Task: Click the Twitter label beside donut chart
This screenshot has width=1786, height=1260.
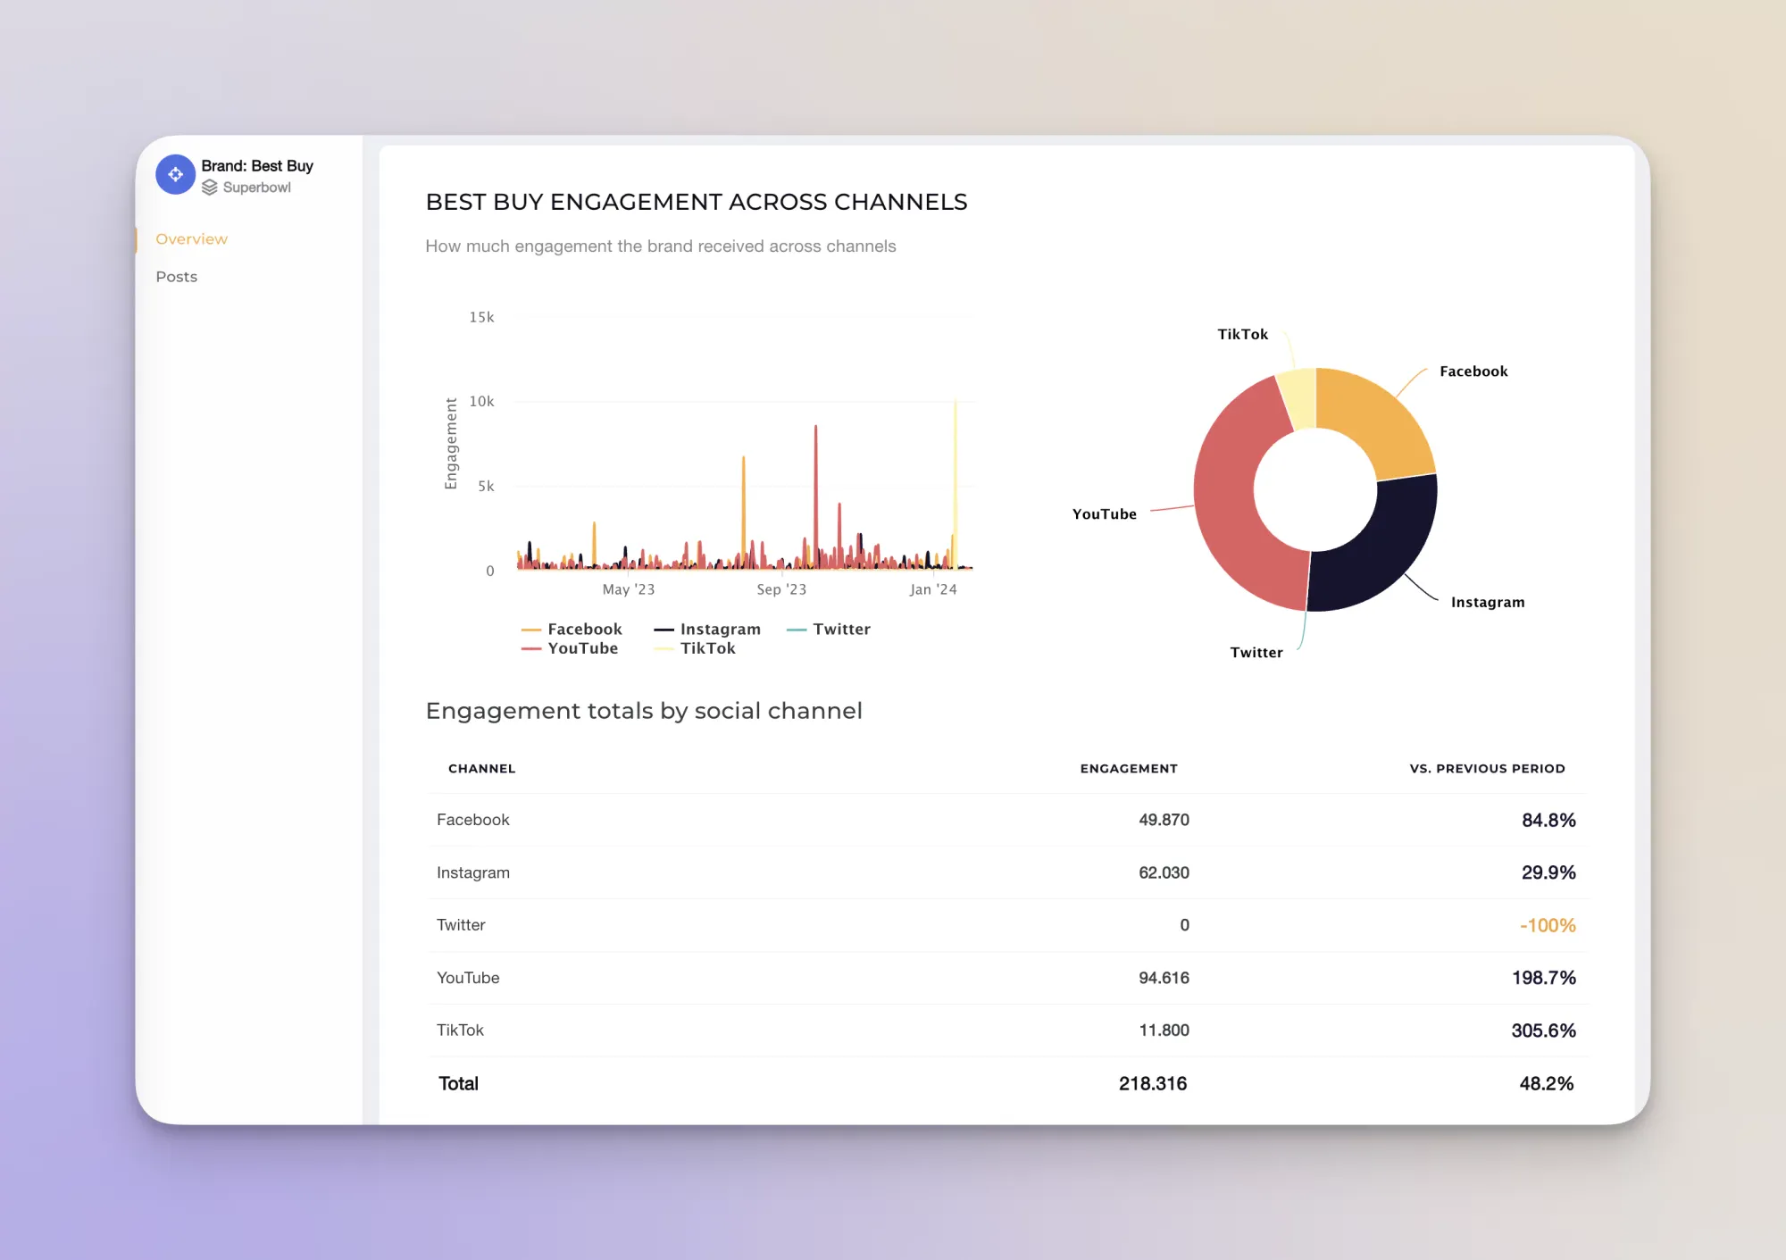Action: point(1256,653)
